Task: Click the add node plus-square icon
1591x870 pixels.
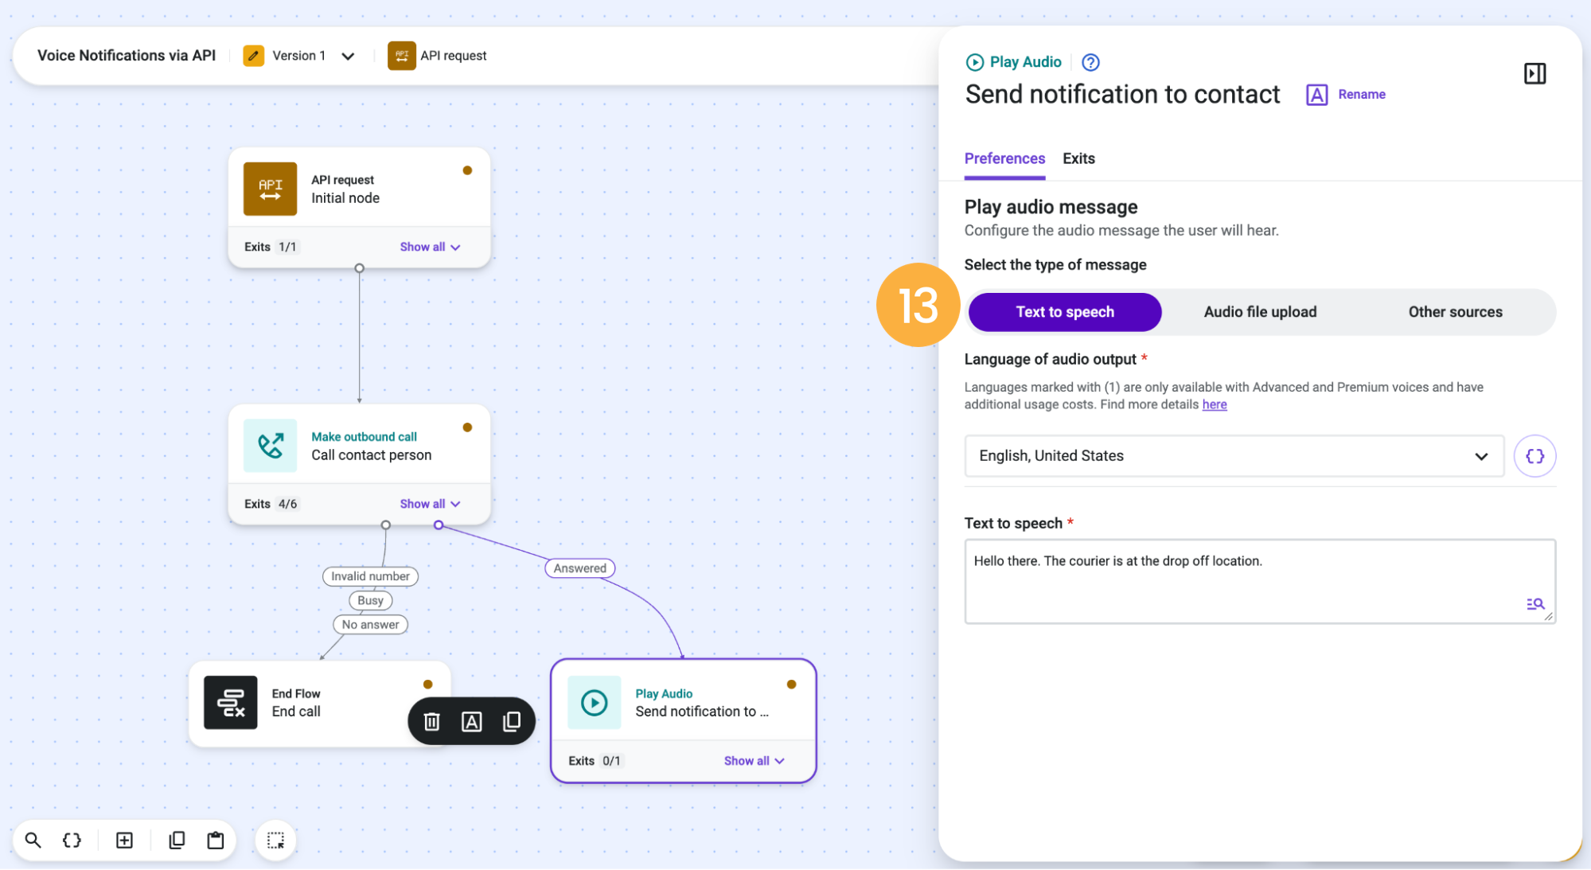Action: pos(124,840)
